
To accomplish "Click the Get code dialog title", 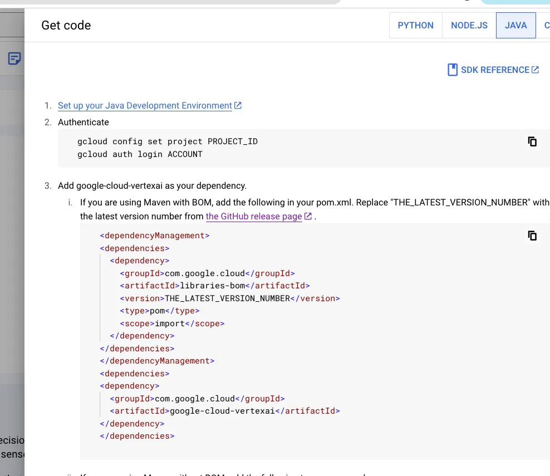I will click(x=66, y=25).
